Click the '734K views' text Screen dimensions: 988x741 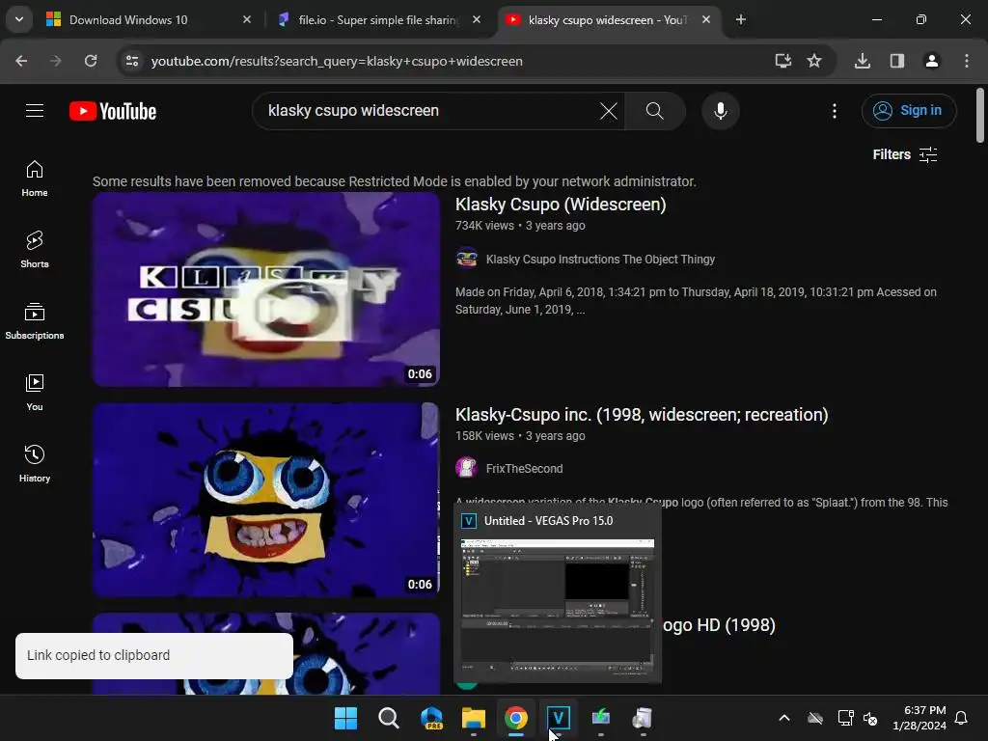[x=484, y=226]
